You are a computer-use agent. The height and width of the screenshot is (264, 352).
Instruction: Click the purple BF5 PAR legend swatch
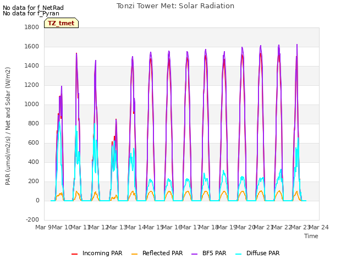point(194,254)
